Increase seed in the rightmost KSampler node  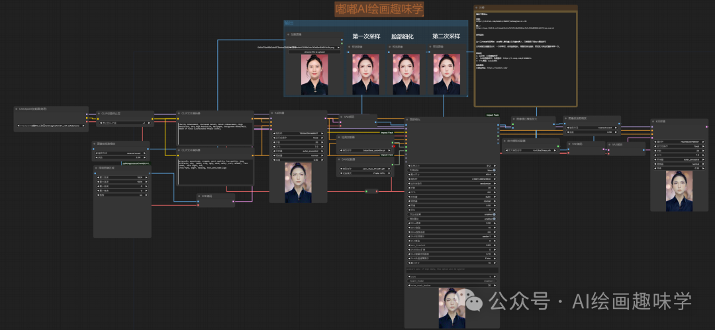tap(704, 142)
